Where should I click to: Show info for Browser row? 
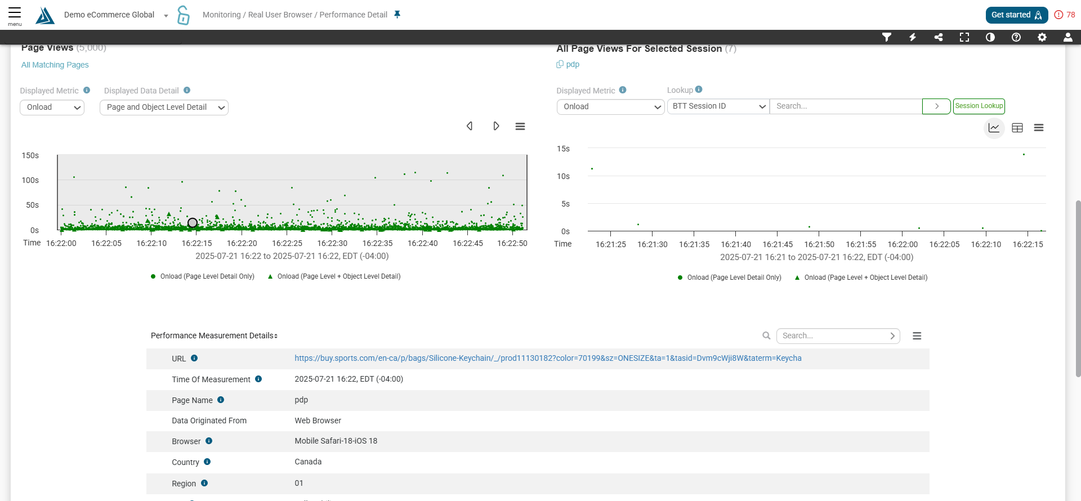pos(209,441)
